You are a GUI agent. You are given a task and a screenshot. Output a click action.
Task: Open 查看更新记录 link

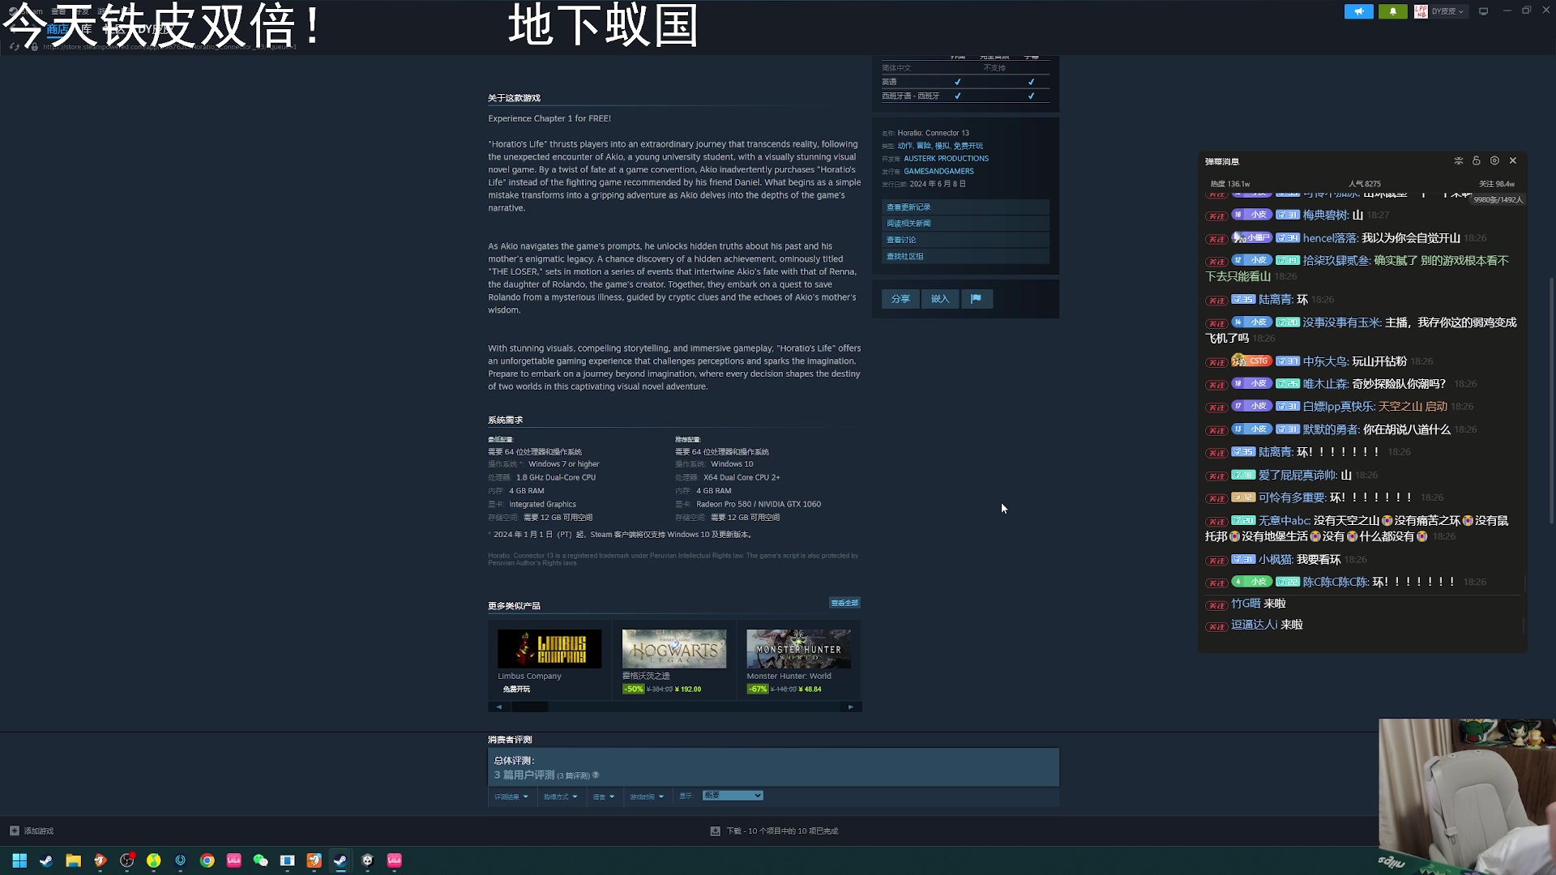point(965,207)
